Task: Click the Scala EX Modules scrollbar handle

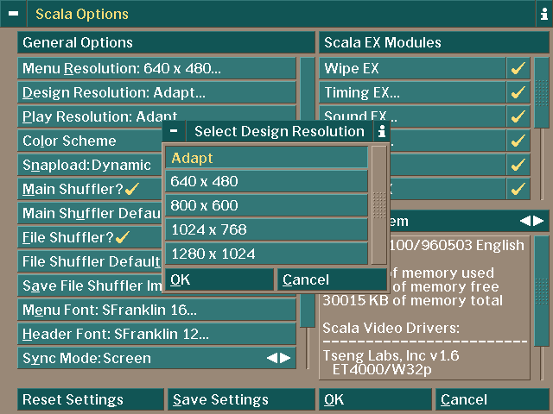Action: click(542, 92)
